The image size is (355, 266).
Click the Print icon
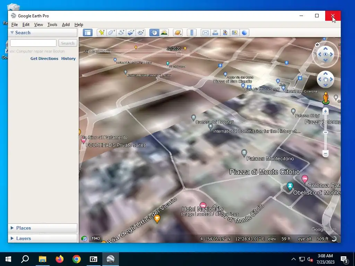215,33
